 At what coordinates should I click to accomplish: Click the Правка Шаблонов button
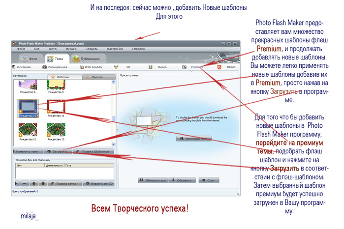pos(94,151)
